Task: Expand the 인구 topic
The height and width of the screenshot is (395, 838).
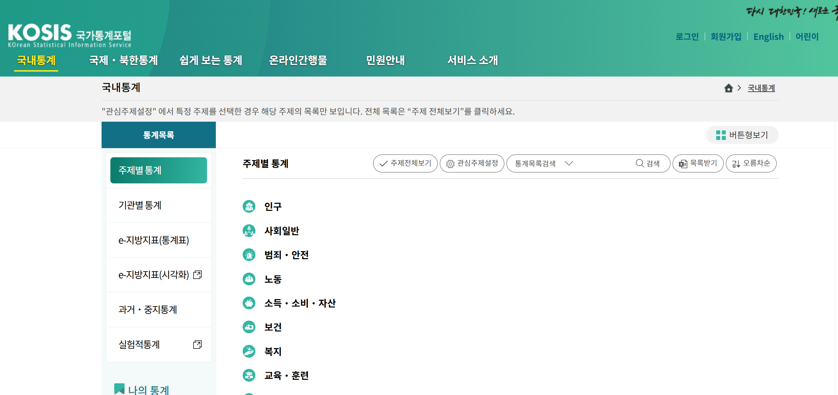Action: 273,207
